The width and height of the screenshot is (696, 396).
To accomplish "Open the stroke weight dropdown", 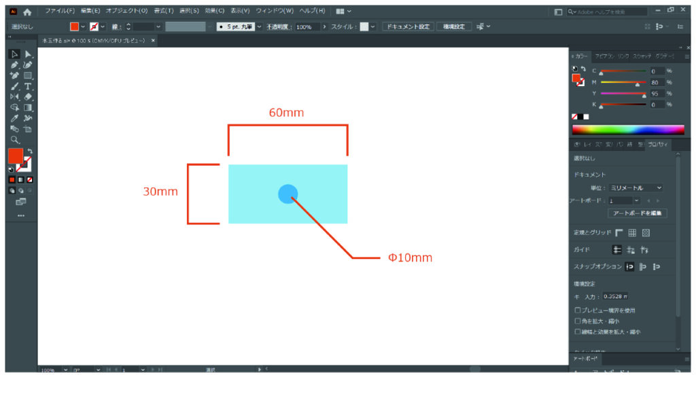I will [158, 26].
